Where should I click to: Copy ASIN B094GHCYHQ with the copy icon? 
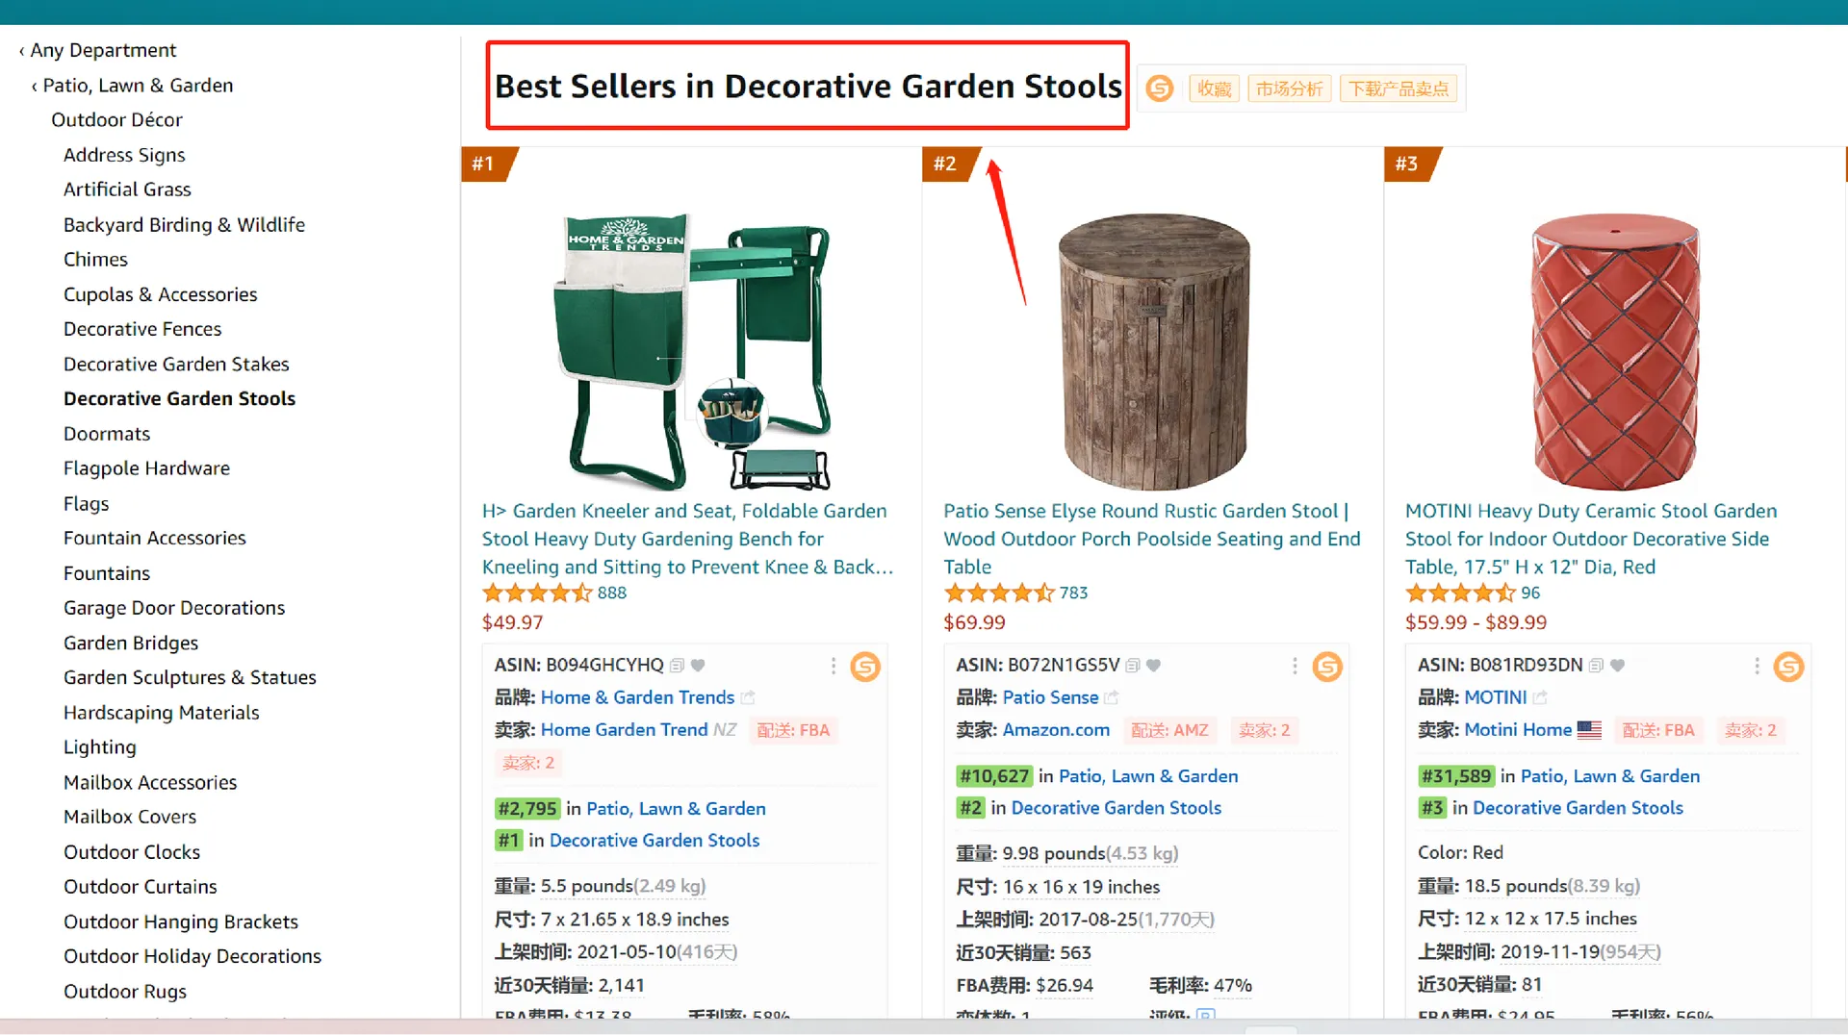click(x=677, y=666)
